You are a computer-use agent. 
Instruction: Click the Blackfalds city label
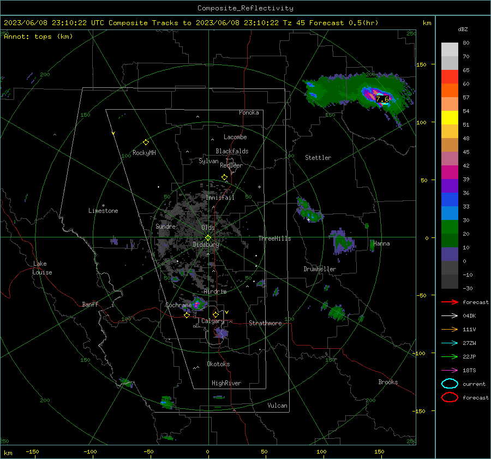232,151
